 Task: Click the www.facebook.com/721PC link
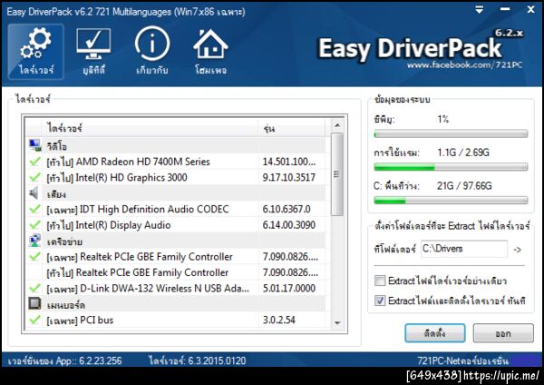[464, 65]
